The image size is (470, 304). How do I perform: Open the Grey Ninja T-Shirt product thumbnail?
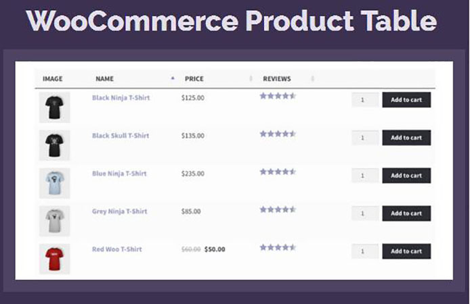point(54,220)
